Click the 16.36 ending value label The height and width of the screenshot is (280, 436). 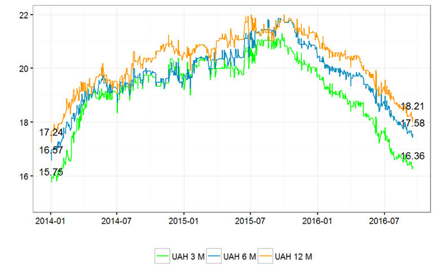point(412,155)
